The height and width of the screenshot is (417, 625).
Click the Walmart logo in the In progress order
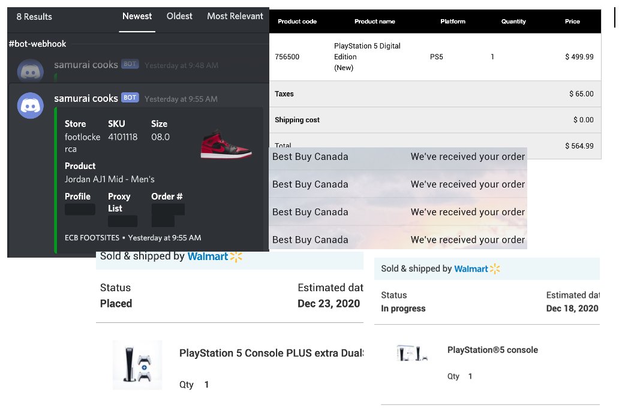477,269
